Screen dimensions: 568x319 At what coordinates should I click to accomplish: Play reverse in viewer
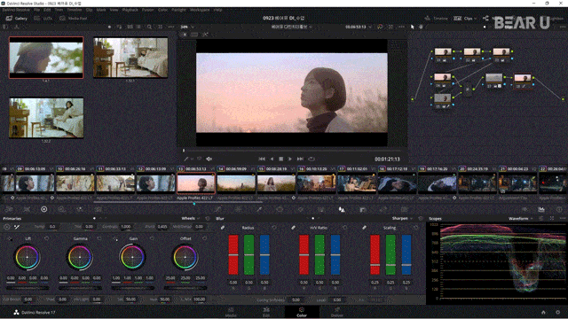point(272,159)
